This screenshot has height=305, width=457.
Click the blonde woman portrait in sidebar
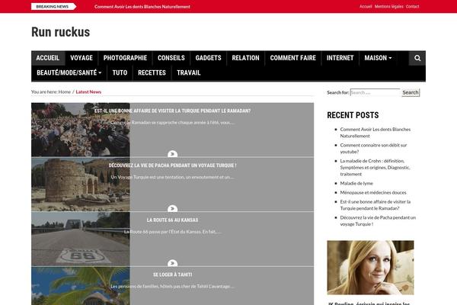pos(370,268)
